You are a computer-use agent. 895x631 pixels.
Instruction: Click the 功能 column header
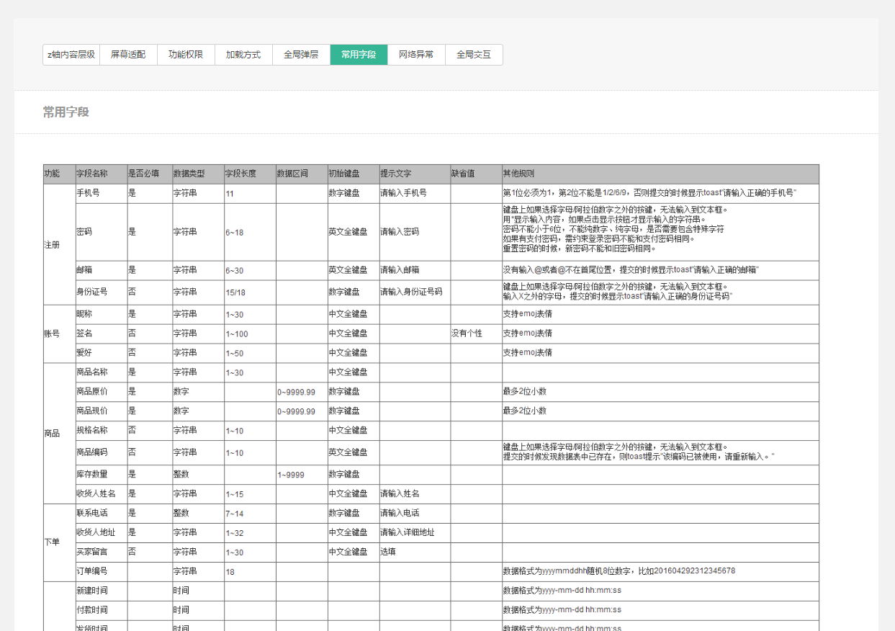[59, 174]
